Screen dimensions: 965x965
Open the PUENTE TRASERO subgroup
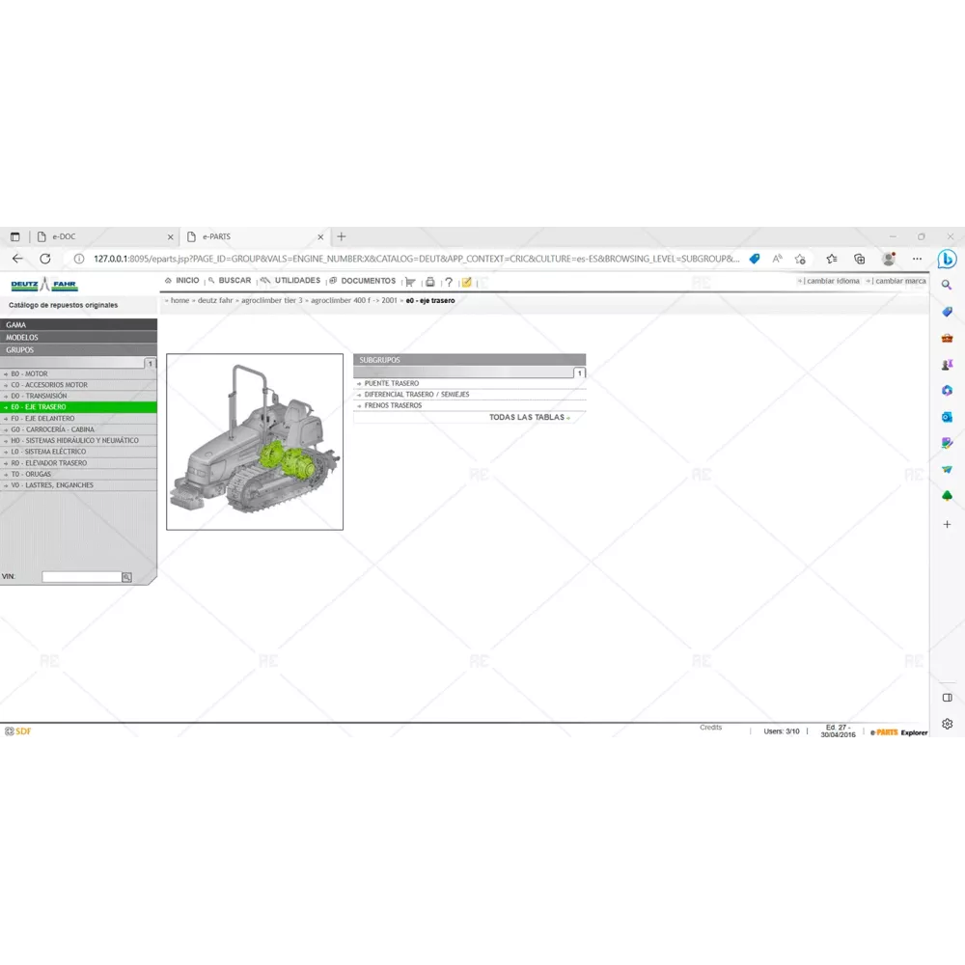391,383
